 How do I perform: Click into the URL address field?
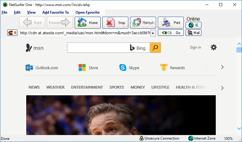click(x=85, y=33)
